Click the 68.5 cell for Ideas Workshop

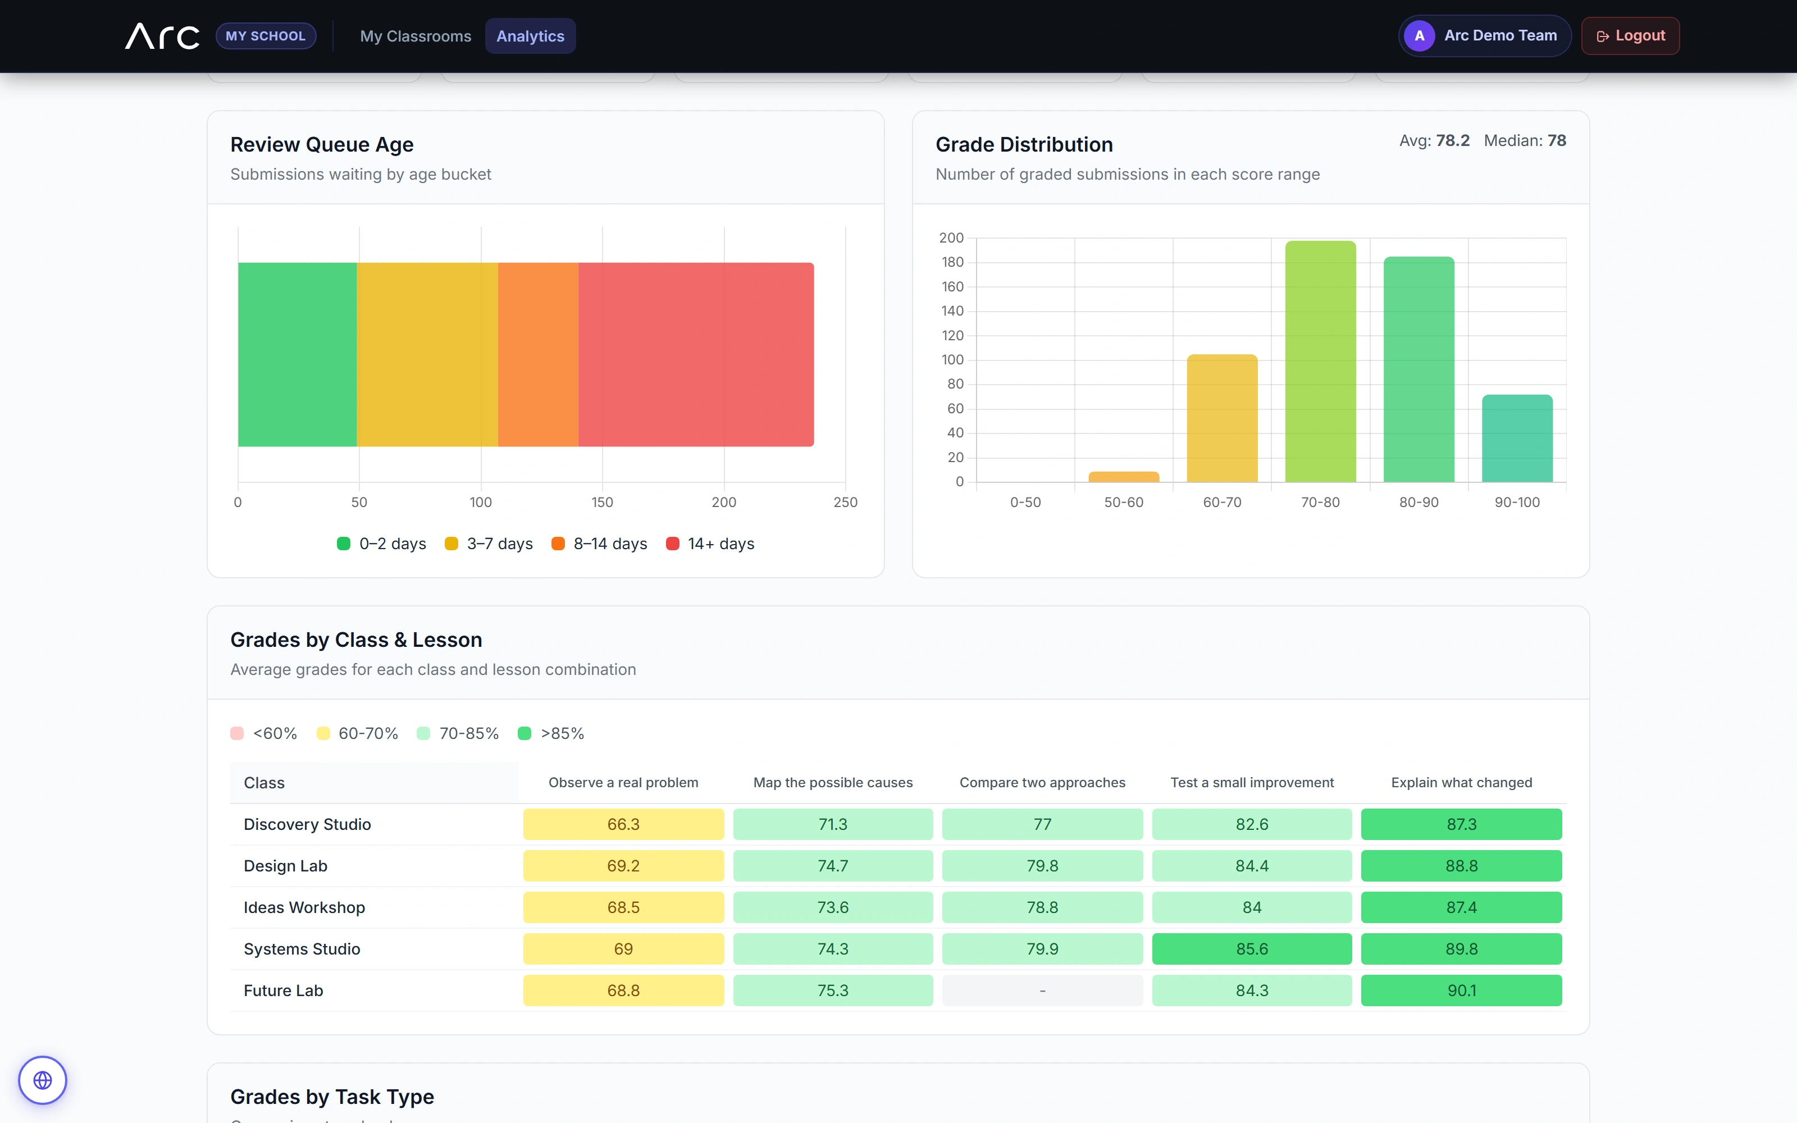pos(623,907)
